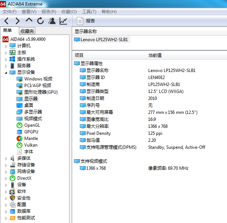Screen dimensions: 227x223
Task: Collapse the 显示设备 tree node
Action: [x=6, y=73]
